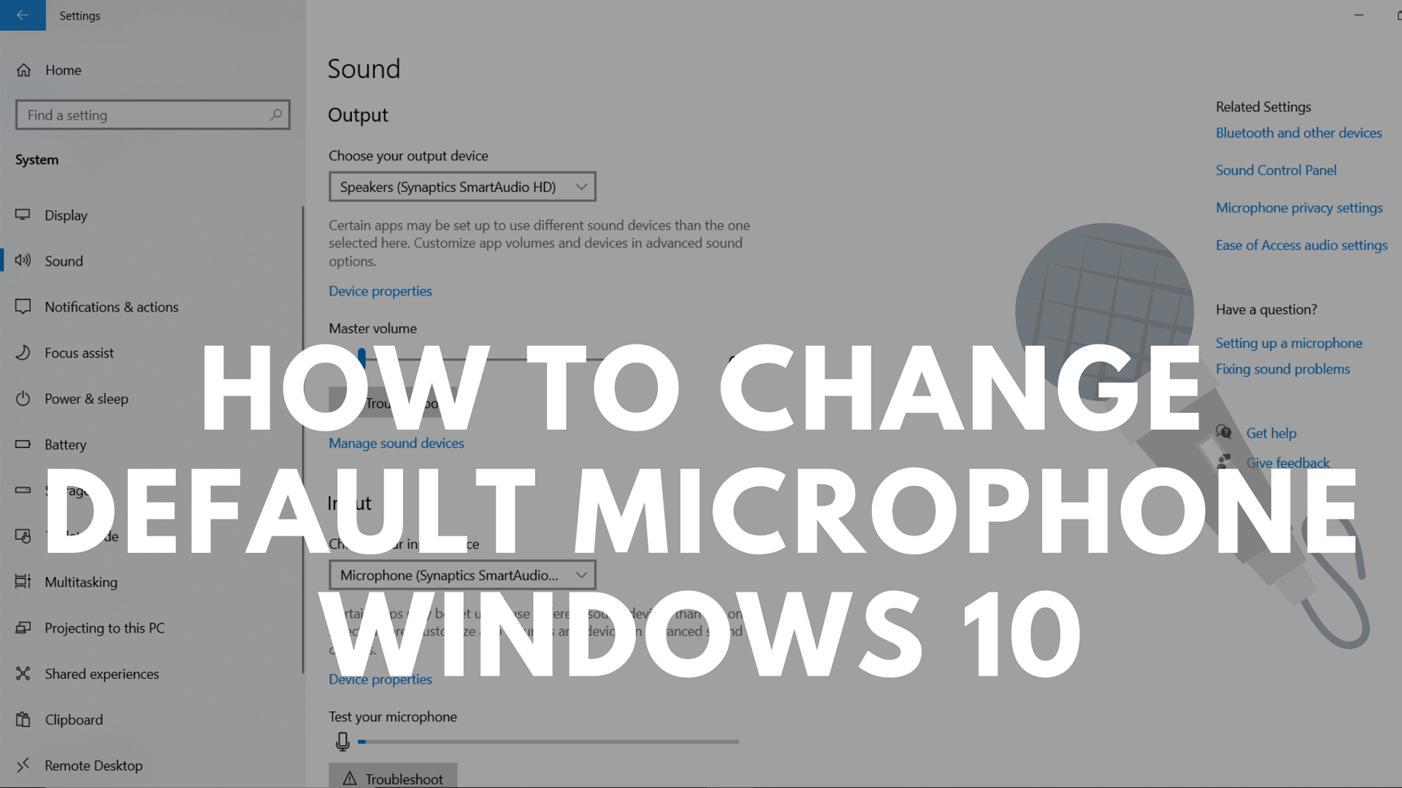Click the Battery settings icon
The height and width of the screenshot is (788, 1402).
click(x=25, y=444)
